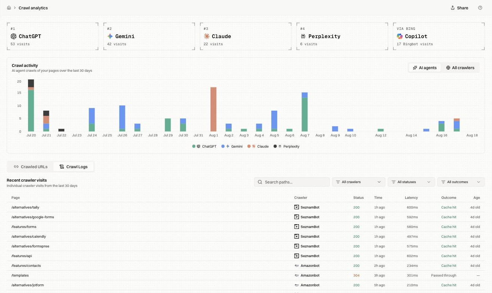Open the /alternatives/google-forms page row

click(x=245, y=217)
